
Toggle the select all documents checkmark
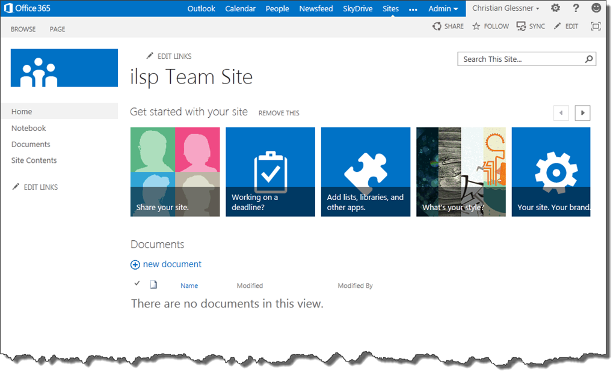click(x=137, y=283)
